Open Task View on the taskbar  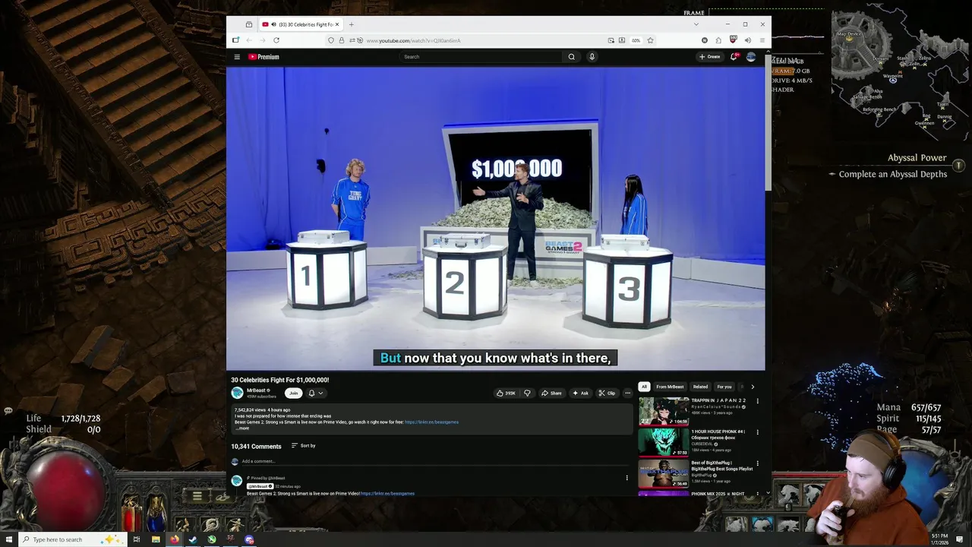pos(137,539)
